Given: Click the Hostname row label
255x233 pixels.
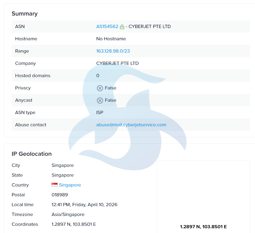Looking at the screenshot, I should [x=26, y=39].
